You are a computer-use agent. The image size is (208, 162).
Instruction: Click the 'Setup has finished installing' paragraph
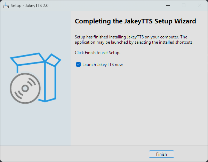pos(134,39)
